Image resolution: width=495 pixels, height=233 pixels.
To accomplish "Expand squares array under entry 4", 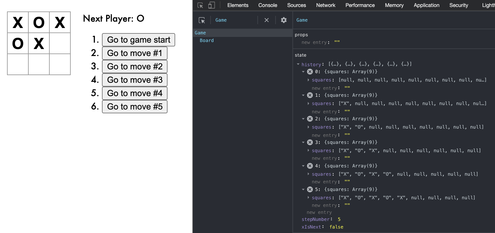I will [x=308, y=174].
